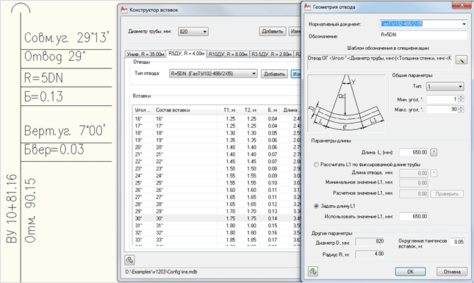Switch to the R5ДУ, R = 4.00м tab
Viewport: 474px width, 283px height.
coord(186,54)
